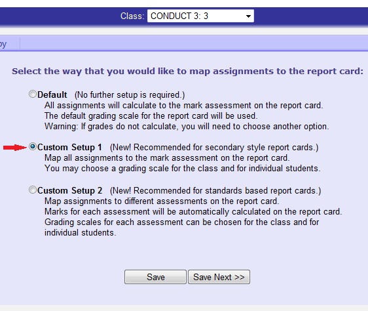Click the heading about mapping assignments
Image resolution: width=368 pixels, height=311 pixels.
click(187, 71)
